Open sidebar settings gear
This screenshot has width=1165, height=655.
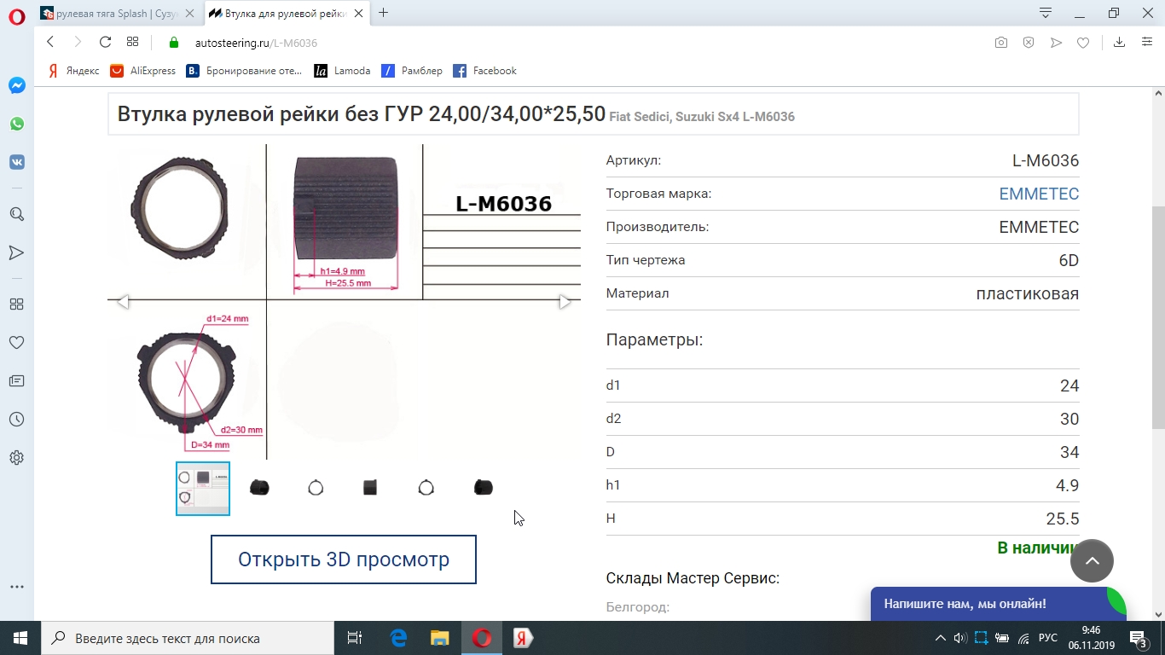(x=16, y=458)
